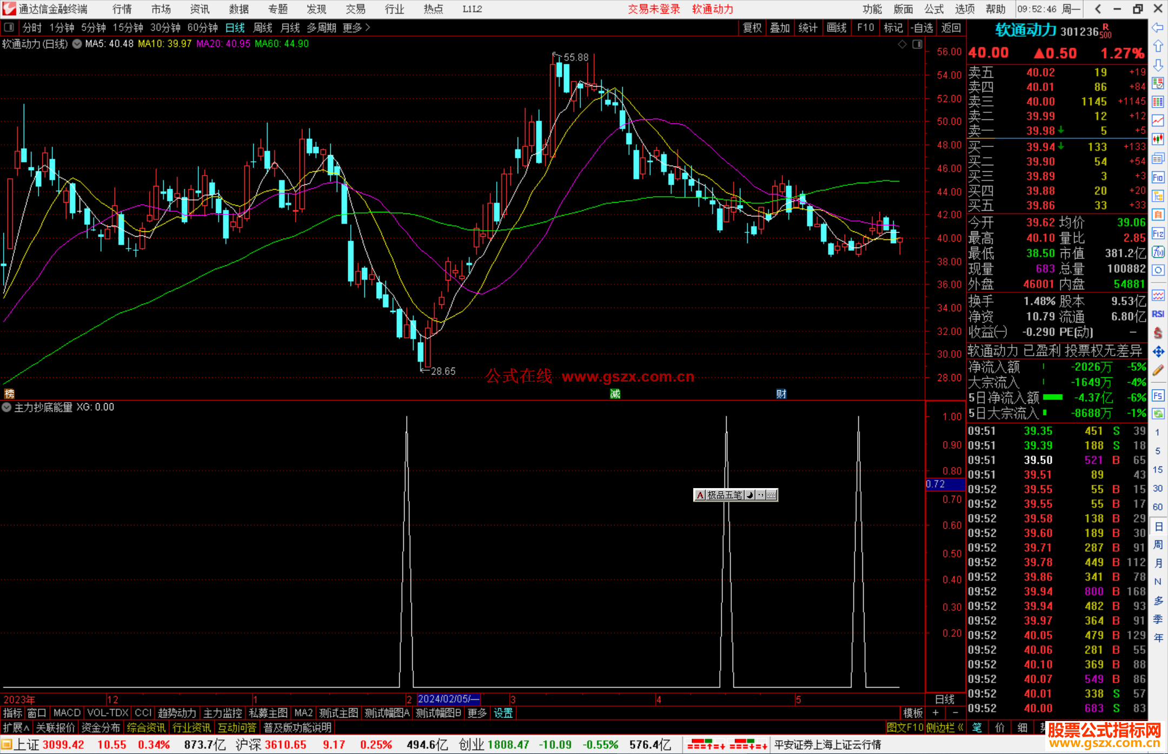Viewport: 1168px width, 754px height.
Task: Toggle the 主力抄底能量 indicator circle button
Action: click(x=7, y=408)
